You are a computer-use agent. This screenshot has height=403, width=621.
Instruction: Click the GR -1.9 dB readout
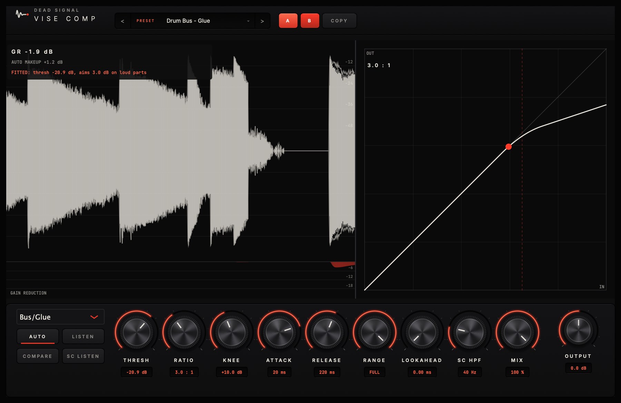pos(32,52)
